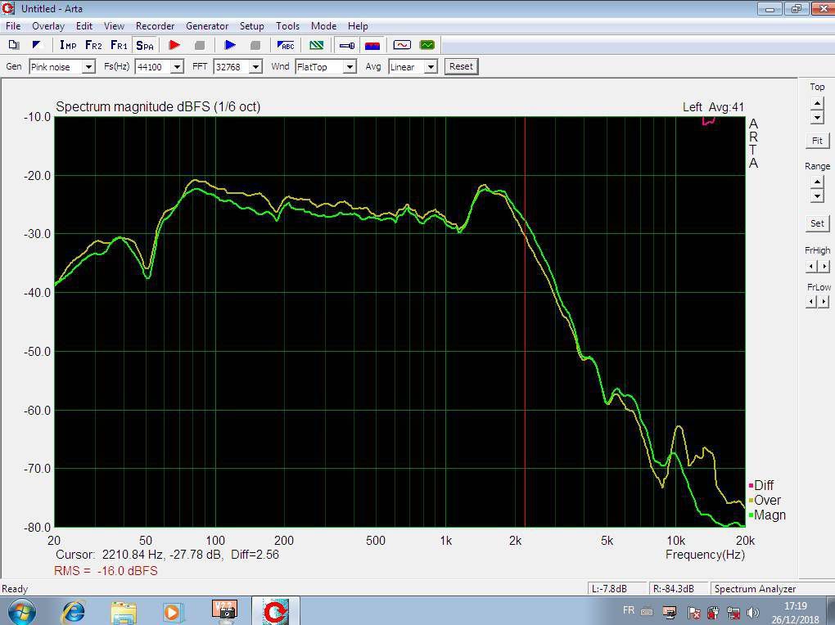Open the View menu

coord(114,26)
